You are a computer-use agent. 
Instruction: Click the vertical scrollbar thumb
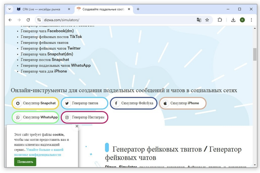tap(255, 54)
